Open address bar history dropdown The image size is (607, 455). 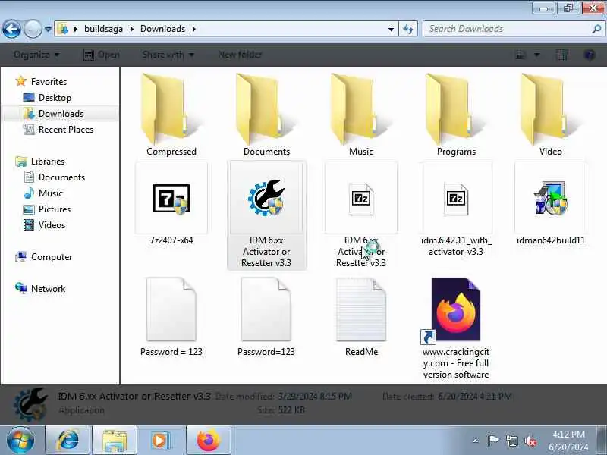coord(391,29)
